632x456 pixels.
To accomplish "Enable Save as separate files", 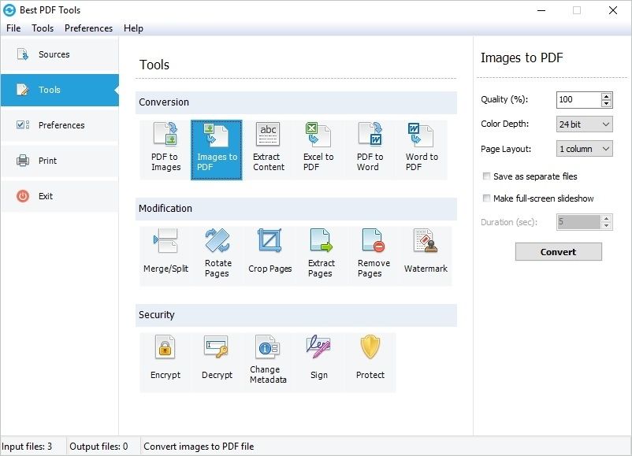I will pyautogui.click(x=487, y=176).
